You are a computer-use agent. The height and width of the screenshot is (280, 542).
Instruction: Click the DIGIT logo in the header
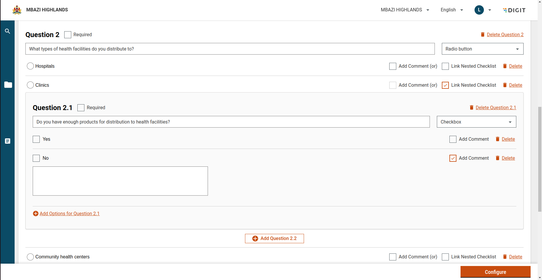click(x=514, y=10)
